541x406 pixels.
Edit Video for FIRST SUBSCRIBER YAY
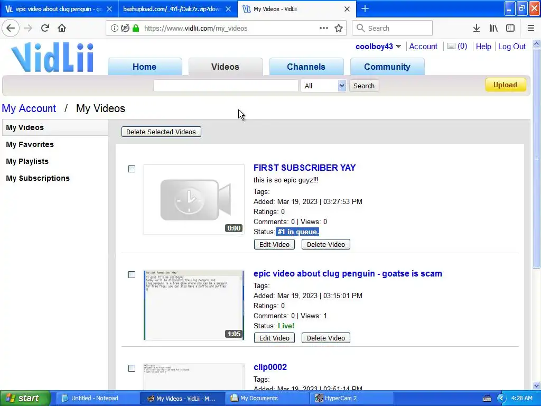274,244
